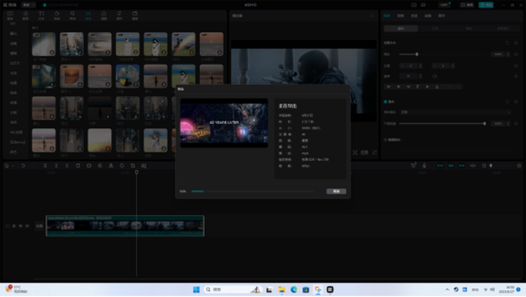
Task: Click the shortcuts button beside Export
Action: (467, 5)
